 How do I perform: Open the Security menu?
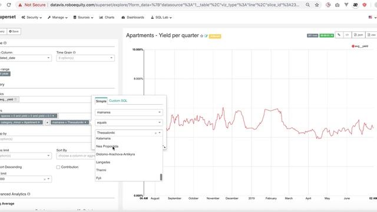[31, 17]
